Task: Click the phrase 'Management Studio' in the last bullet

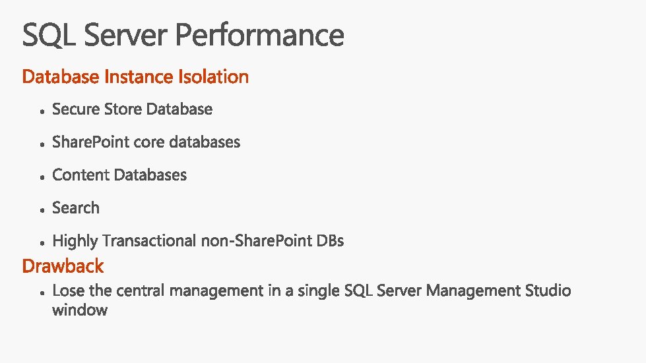Action: pos(498,291)
